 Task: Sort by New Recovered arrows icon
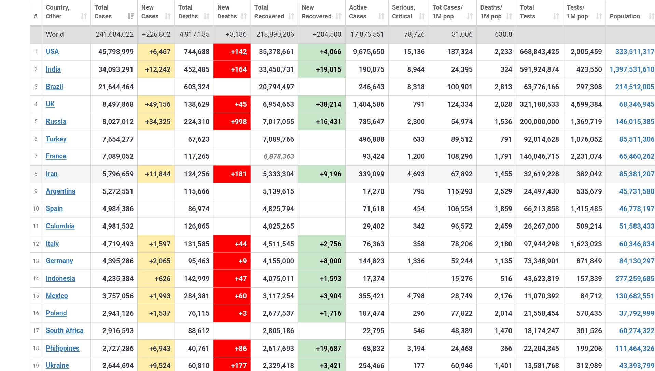(338, 16)
